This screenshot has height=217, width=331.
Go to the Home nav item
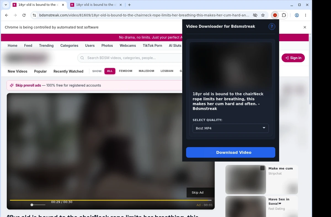tap(12, 46)
